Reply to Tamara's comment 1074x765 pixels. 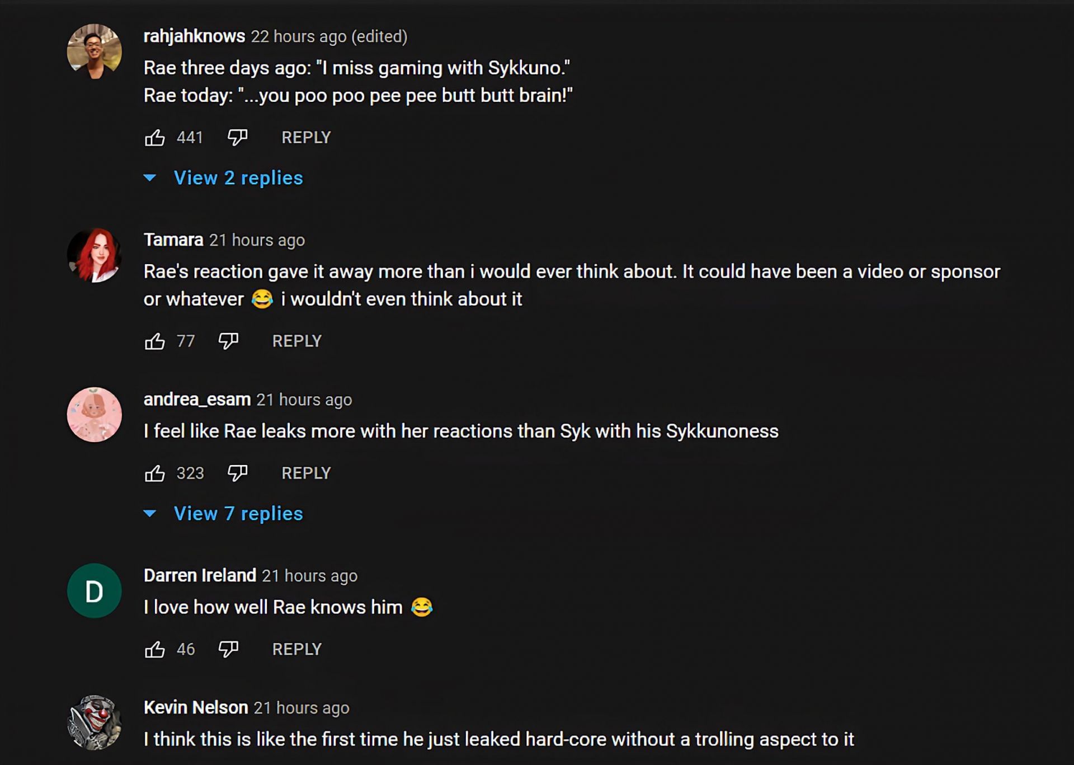(296, 341)
